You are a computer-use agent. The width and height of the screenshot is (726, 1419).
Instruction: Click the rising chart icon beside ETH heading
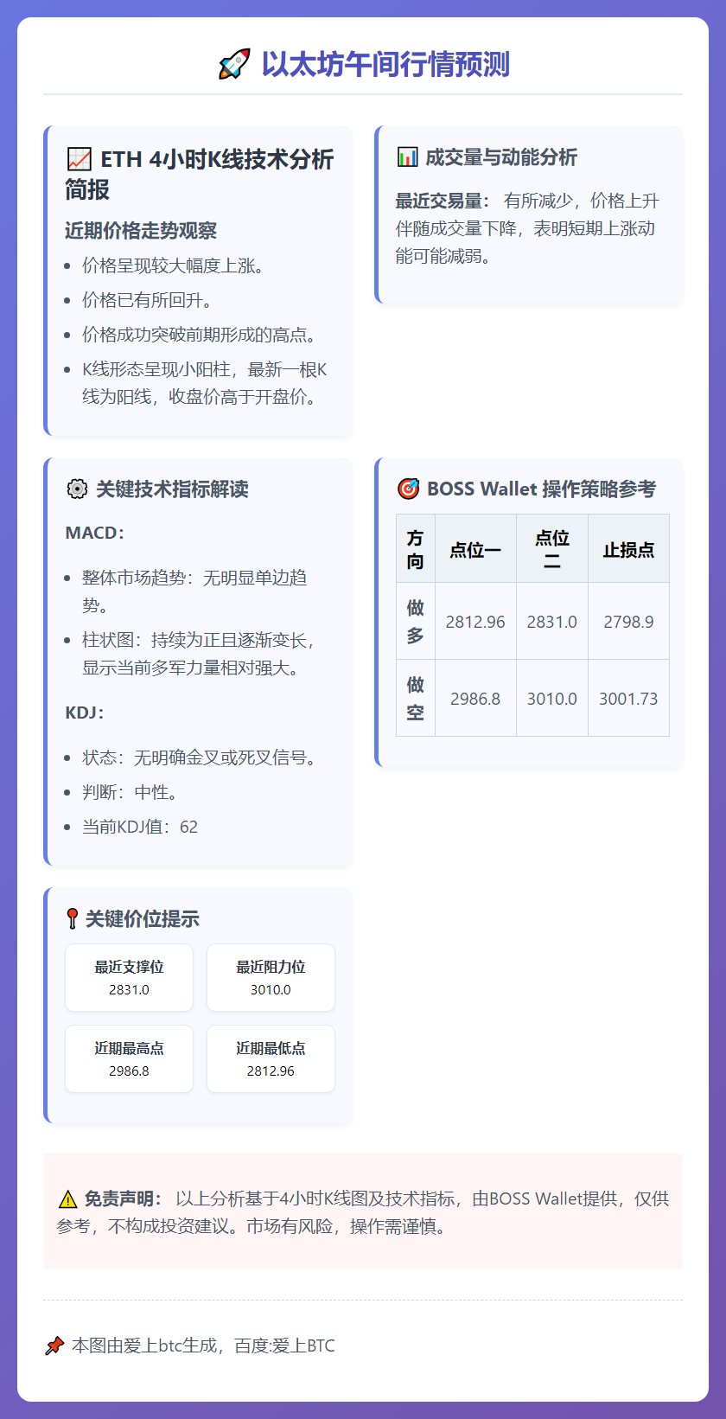[x=79, y=159]
